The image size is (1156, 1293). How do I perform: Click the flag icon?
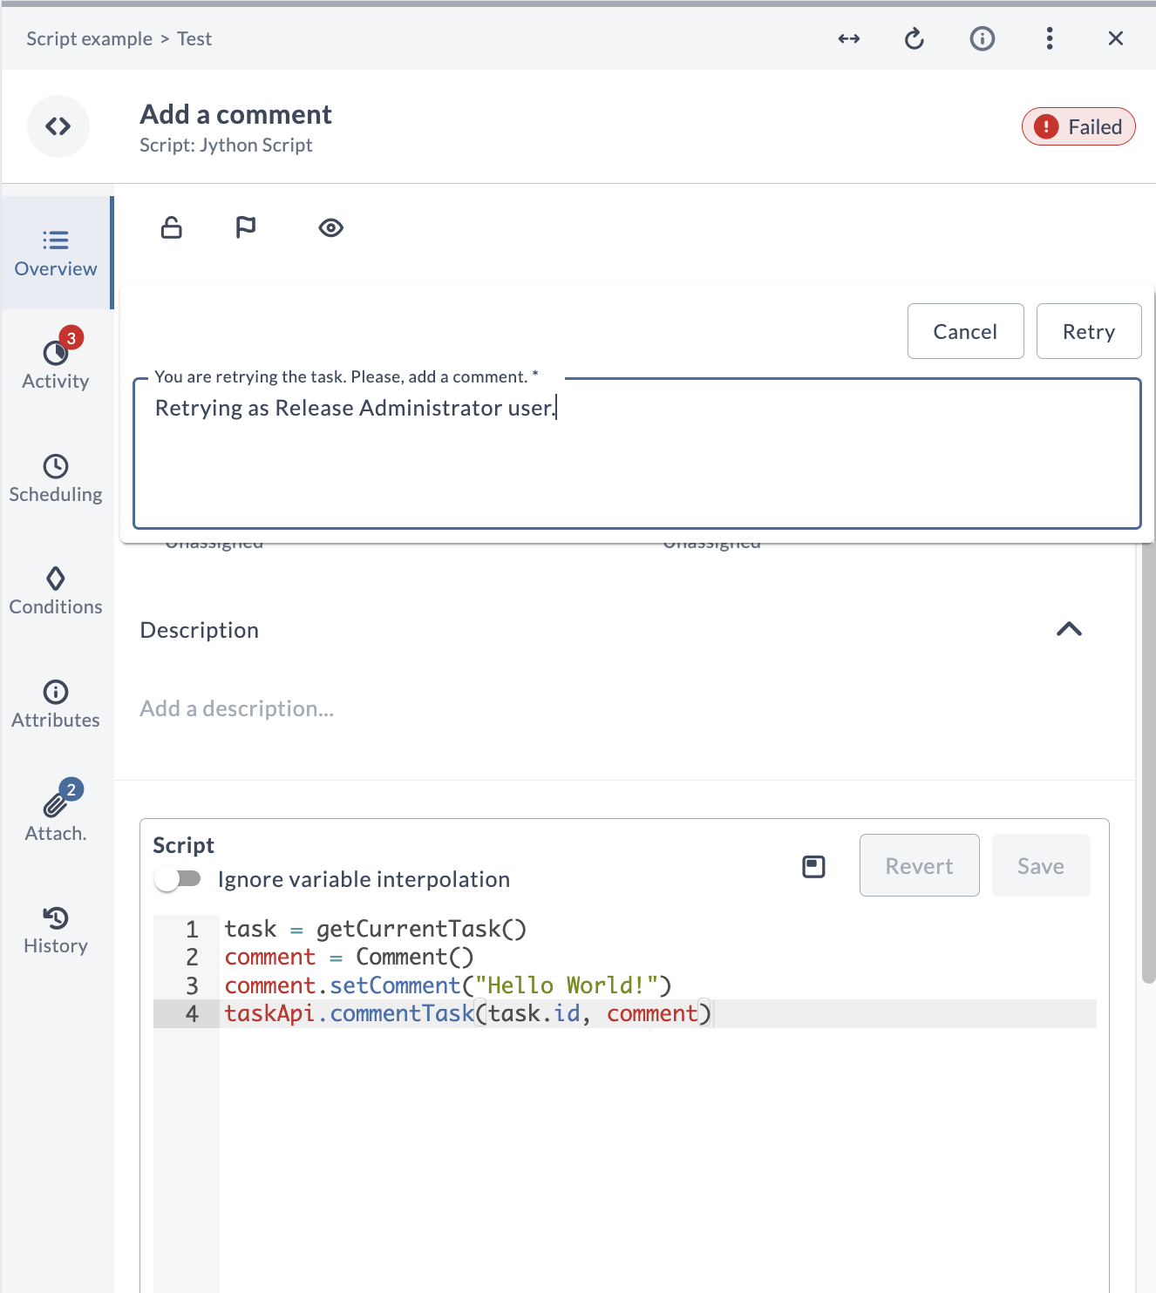tap(246, 227)
